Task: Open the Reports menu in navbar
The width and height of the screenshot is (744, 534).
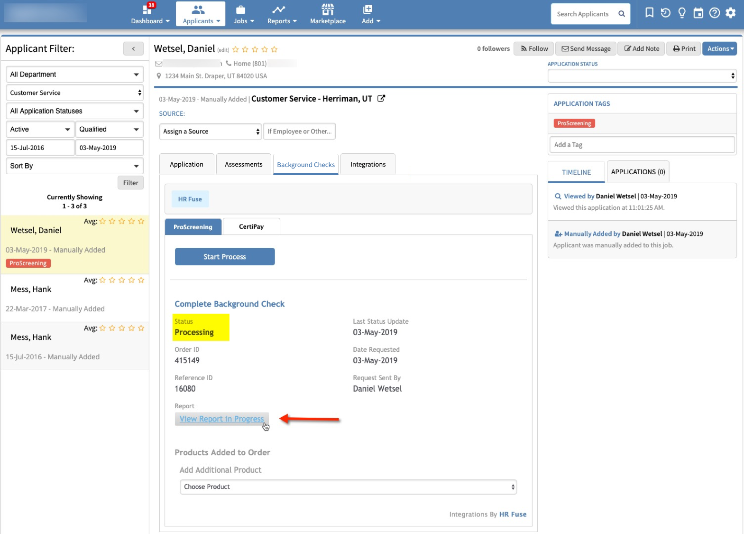Action: click(x=282, y=14)
